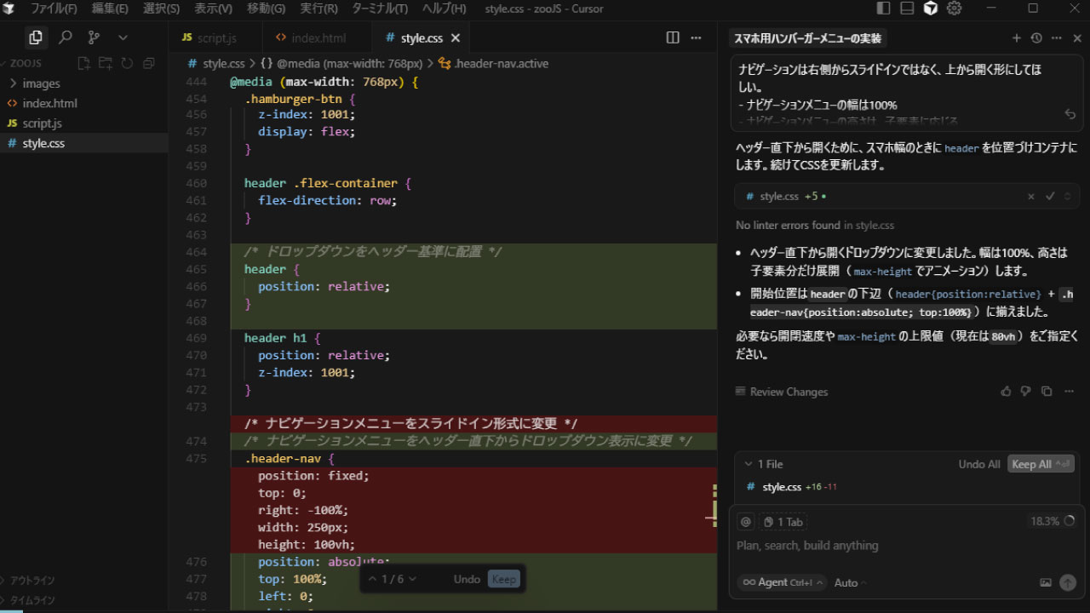
Task: Switch to the index.html editor tab
Action: [x=318, y=38]
